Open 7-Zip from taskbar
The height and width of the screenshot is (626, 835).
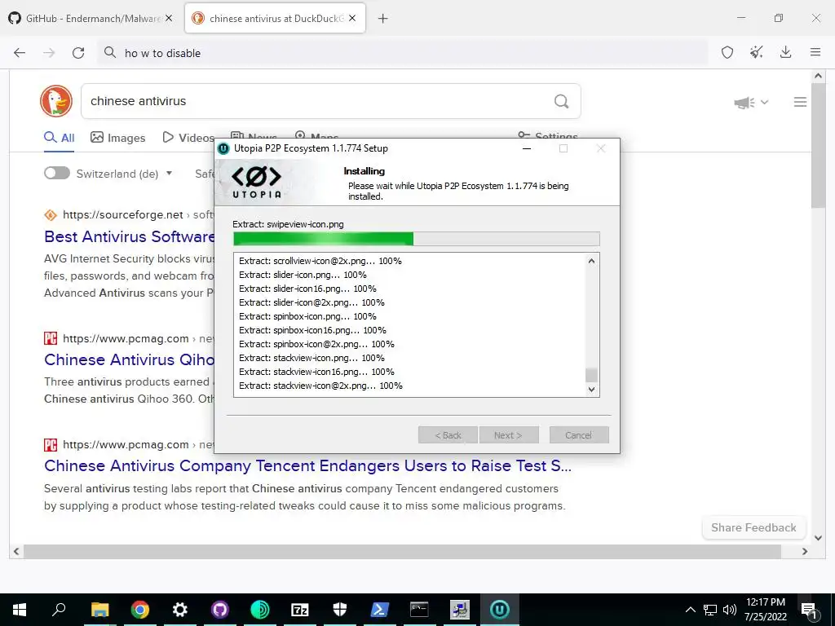[x=300, y=610]
